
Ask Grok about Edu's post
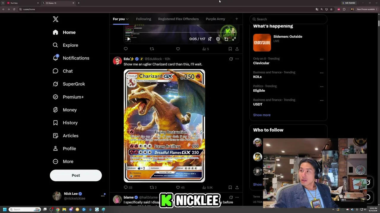(x=231, y=59)
